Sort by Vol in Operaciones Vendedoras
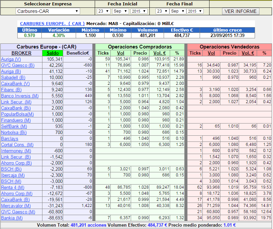This screenshot has height=229, width=273. pyautogui.click(x=211, y=53)
